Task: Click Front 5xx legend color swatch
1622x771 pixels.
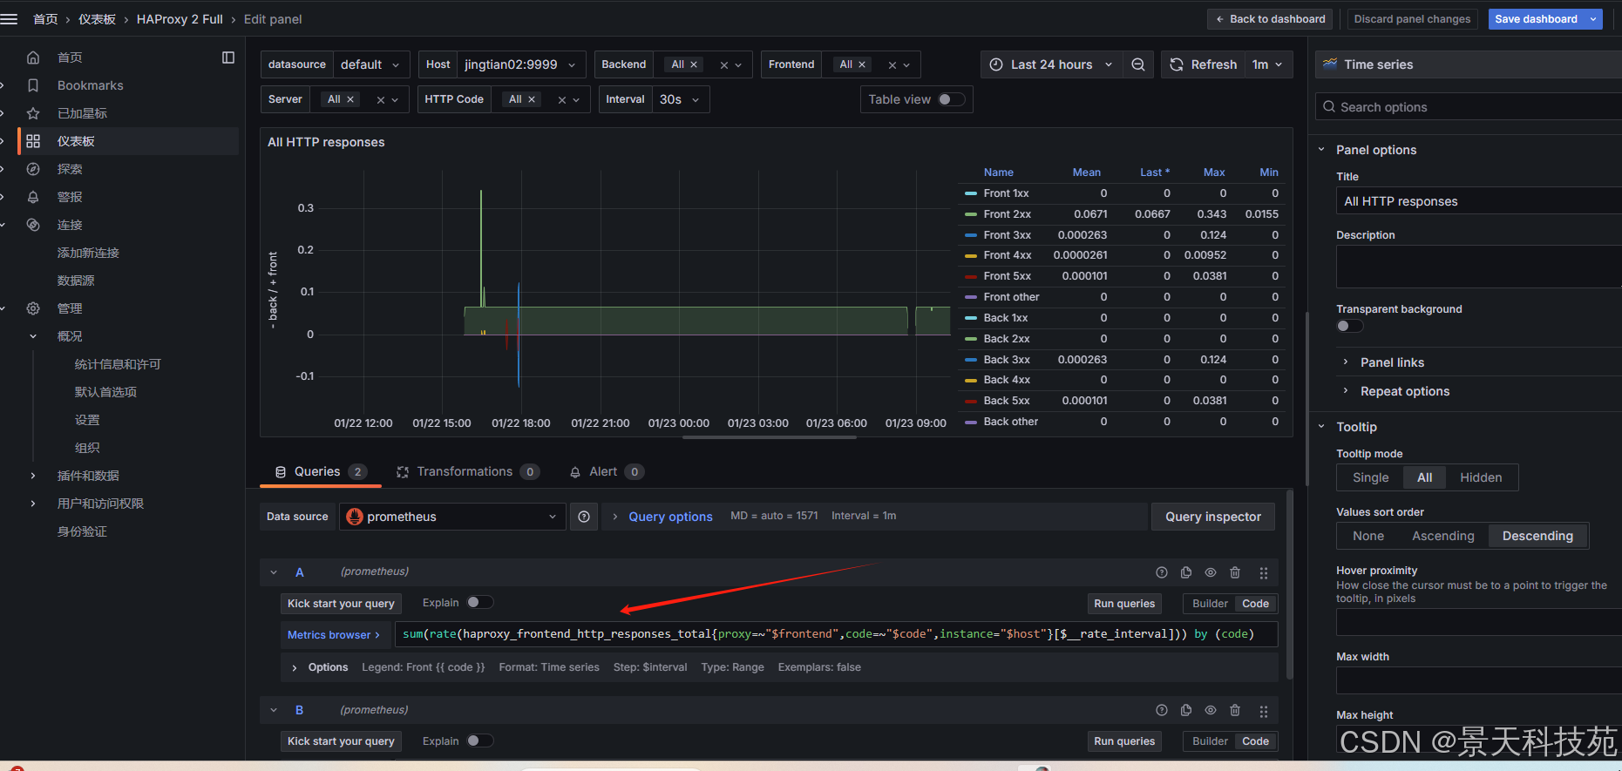Action: coord(971,276)
